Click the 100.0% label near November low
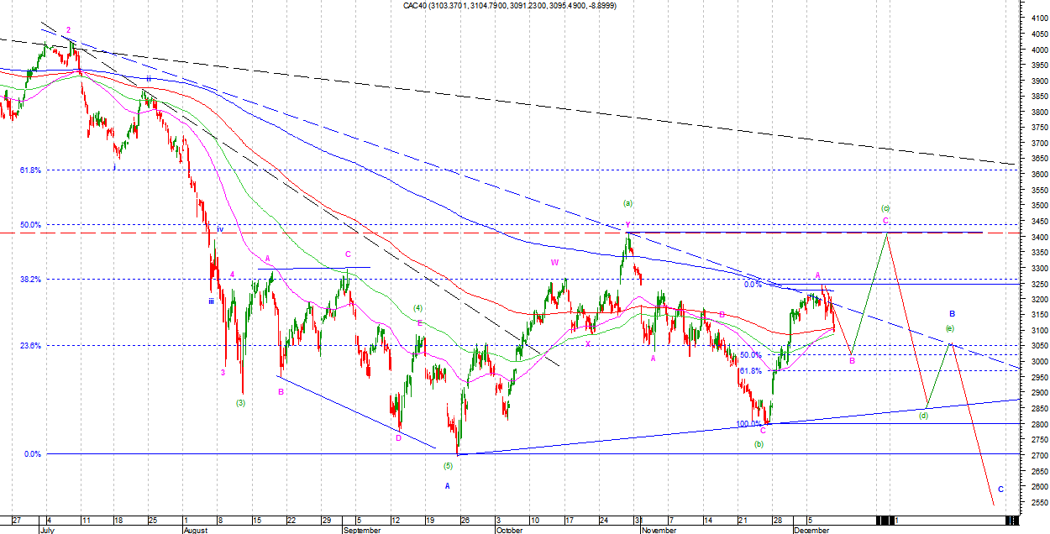1050x534 pixels. point(749,424)
